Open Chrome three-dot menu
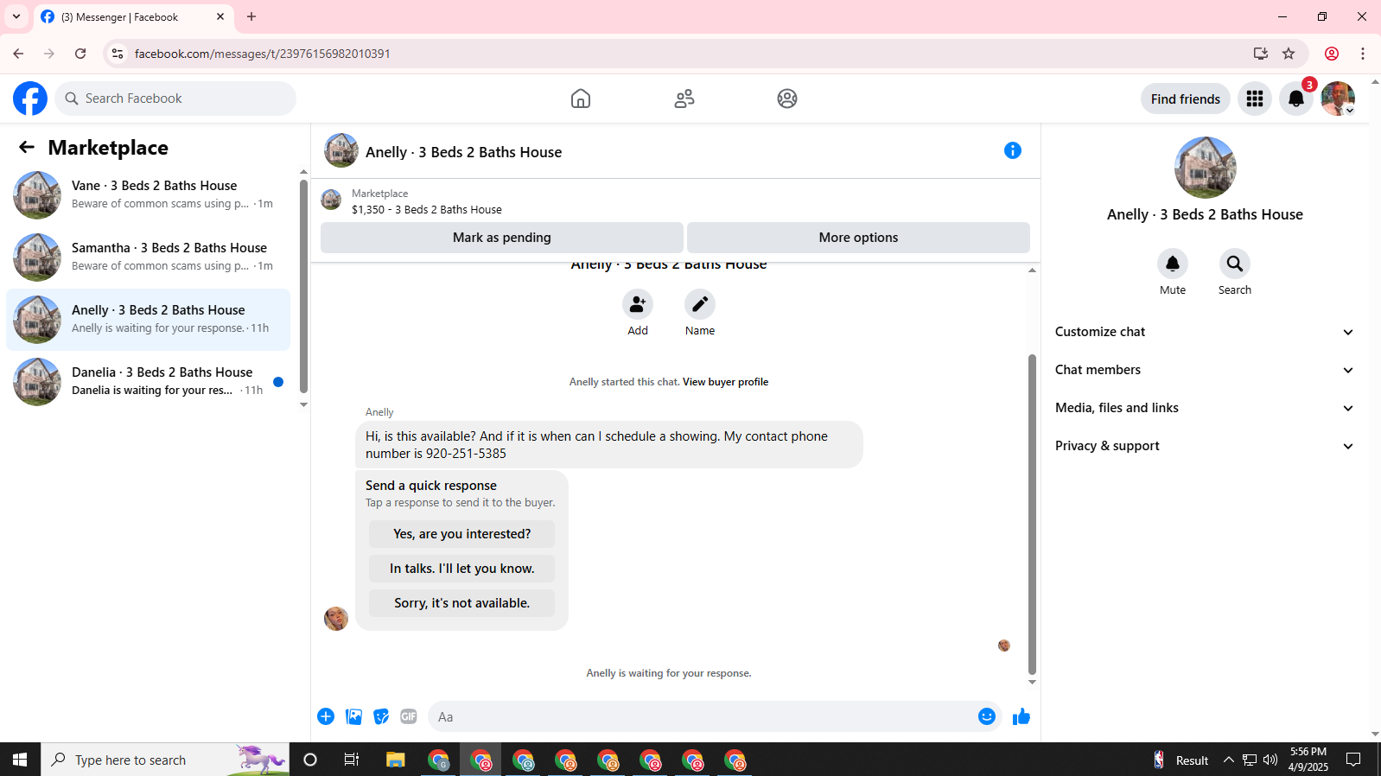 [1363, 54]
